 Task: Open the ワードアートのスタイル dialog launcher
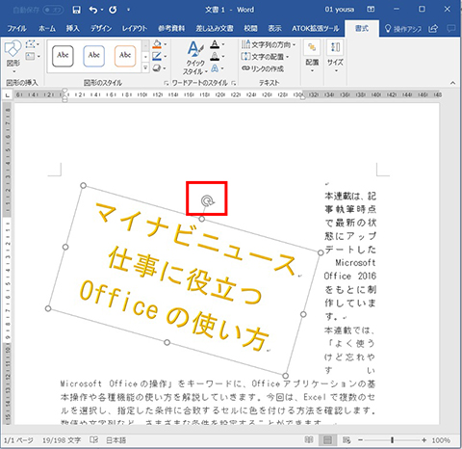pyautogui.click(x=234, y=83)
